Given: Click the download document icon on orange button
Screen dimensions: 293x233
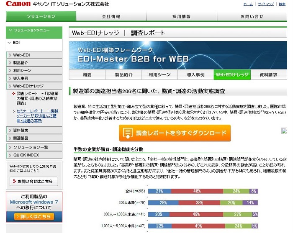Looking at the screenshot, I should [x=128, y=133].
